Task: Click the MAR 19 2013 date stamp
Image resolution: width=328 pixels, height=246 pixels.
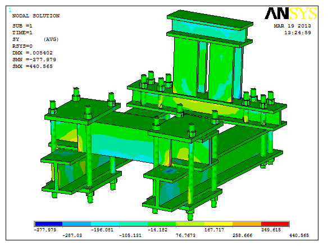Action: [292, 26]
